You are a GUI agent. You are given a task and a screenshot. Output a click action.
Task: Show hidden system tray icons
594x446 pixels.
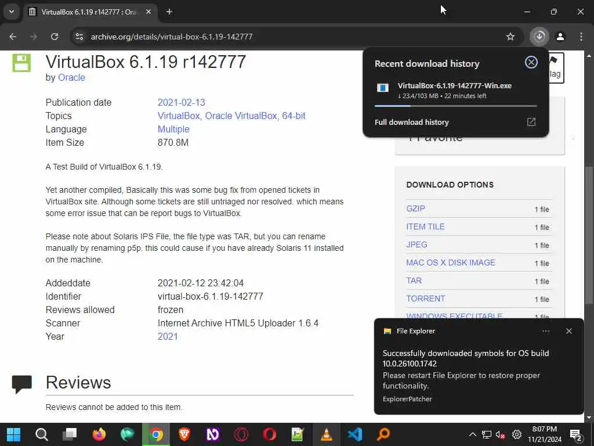coord(472,434)
